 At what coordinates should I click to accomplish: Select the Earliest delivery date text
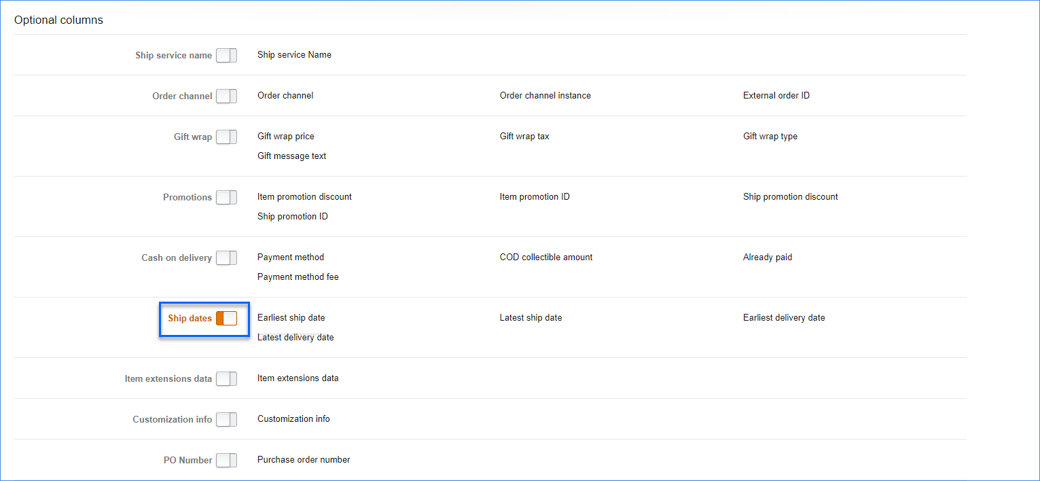tap(783, 318)
